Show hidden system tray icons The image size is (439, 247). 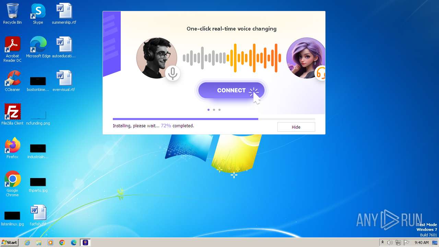(x=382, y=242)
